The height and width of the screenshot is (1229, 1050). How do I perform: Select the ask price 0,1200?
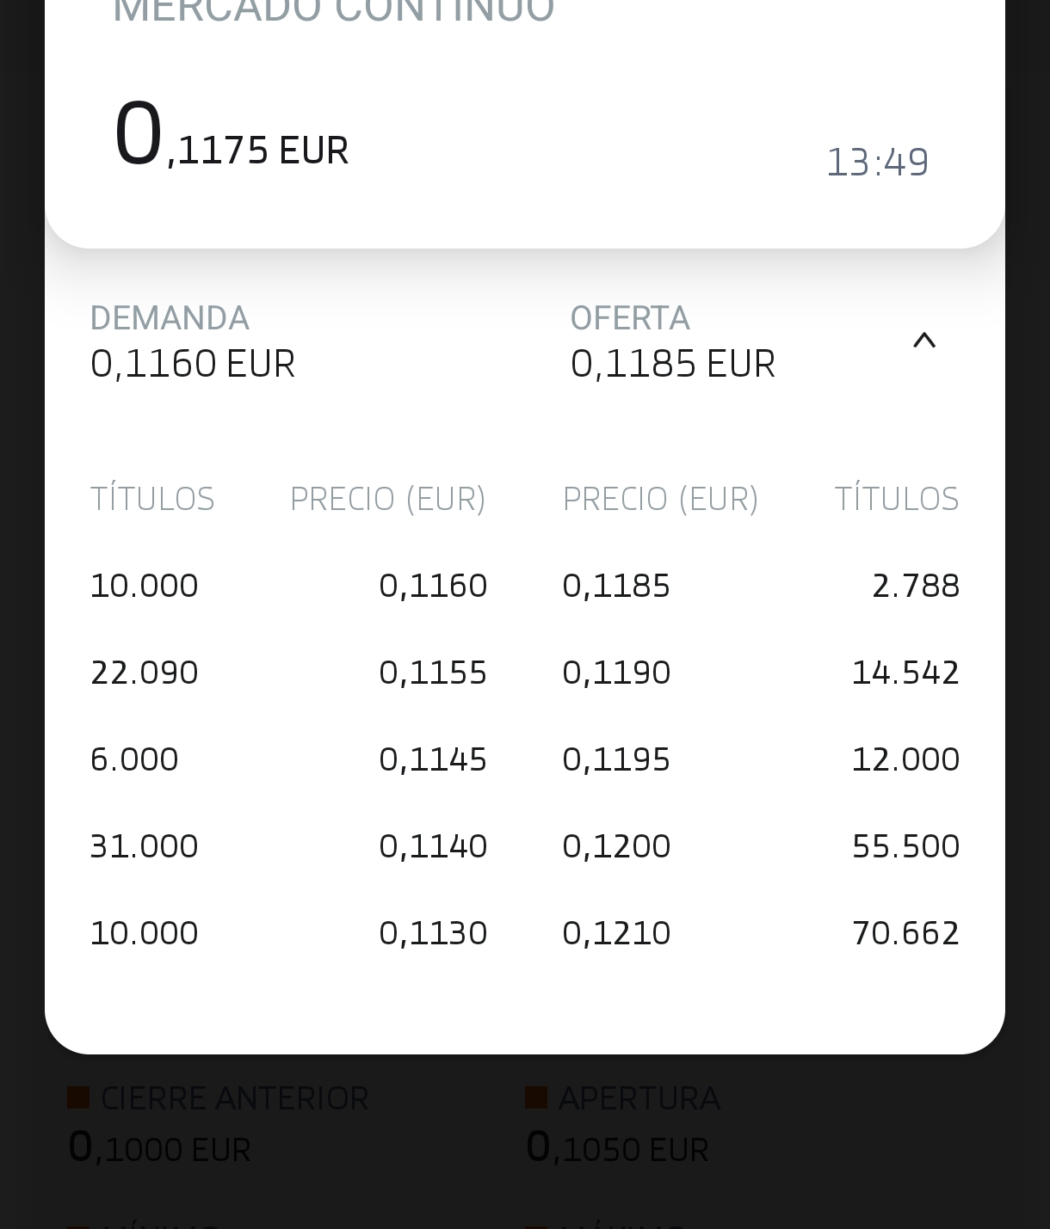(x=616, y=846)
